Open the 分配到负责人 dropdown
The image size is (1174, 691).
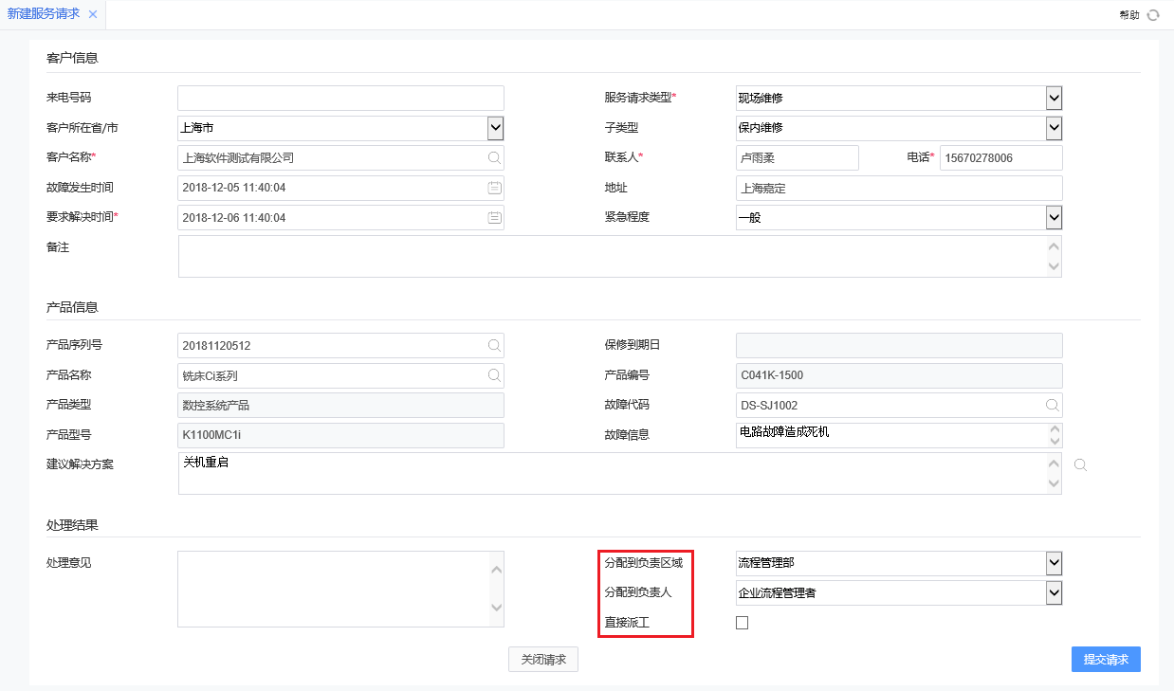point(1053,592)
